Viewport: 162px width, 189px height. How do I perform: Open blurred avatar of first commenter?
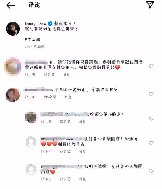point(13,67)
